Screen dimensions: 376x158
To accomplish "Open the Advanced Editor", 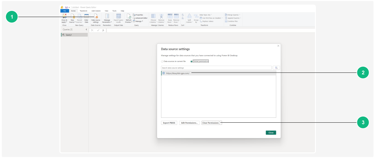I will [140, 18].
